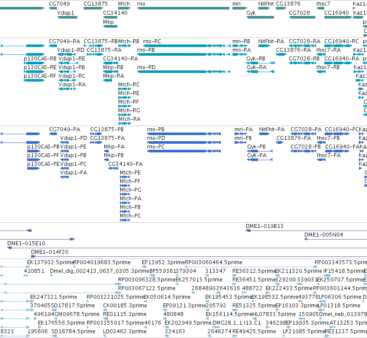Click EST RP003067122.5prime
The image size is (367, 338).
click(147, 288)
